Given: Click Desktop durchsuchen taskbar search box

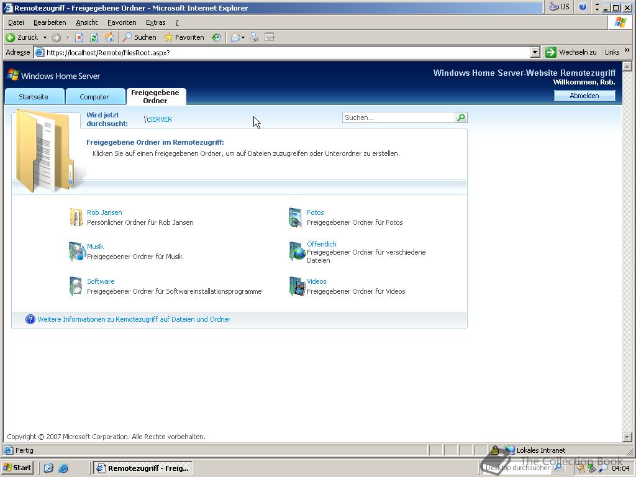Looking at the screenshot, I should (517, 468).
